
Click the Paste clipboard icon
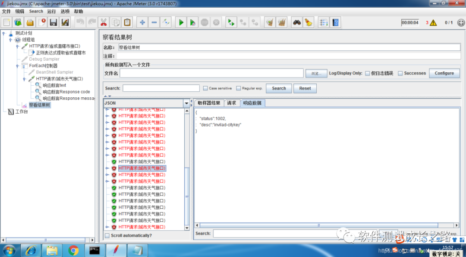[127, 22]
